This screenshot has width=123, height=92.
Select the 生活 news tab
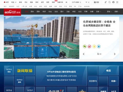click(80, 11)
